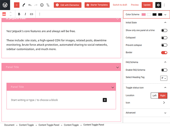Select first Content Toggle Panel breadcrumb
The width and height of the screenshot is (170, 127).
tap(49, 125)
